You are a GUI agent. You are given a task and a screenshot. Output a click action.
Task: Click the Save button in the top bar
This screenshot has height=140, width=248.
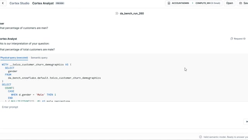coord(243,3)
